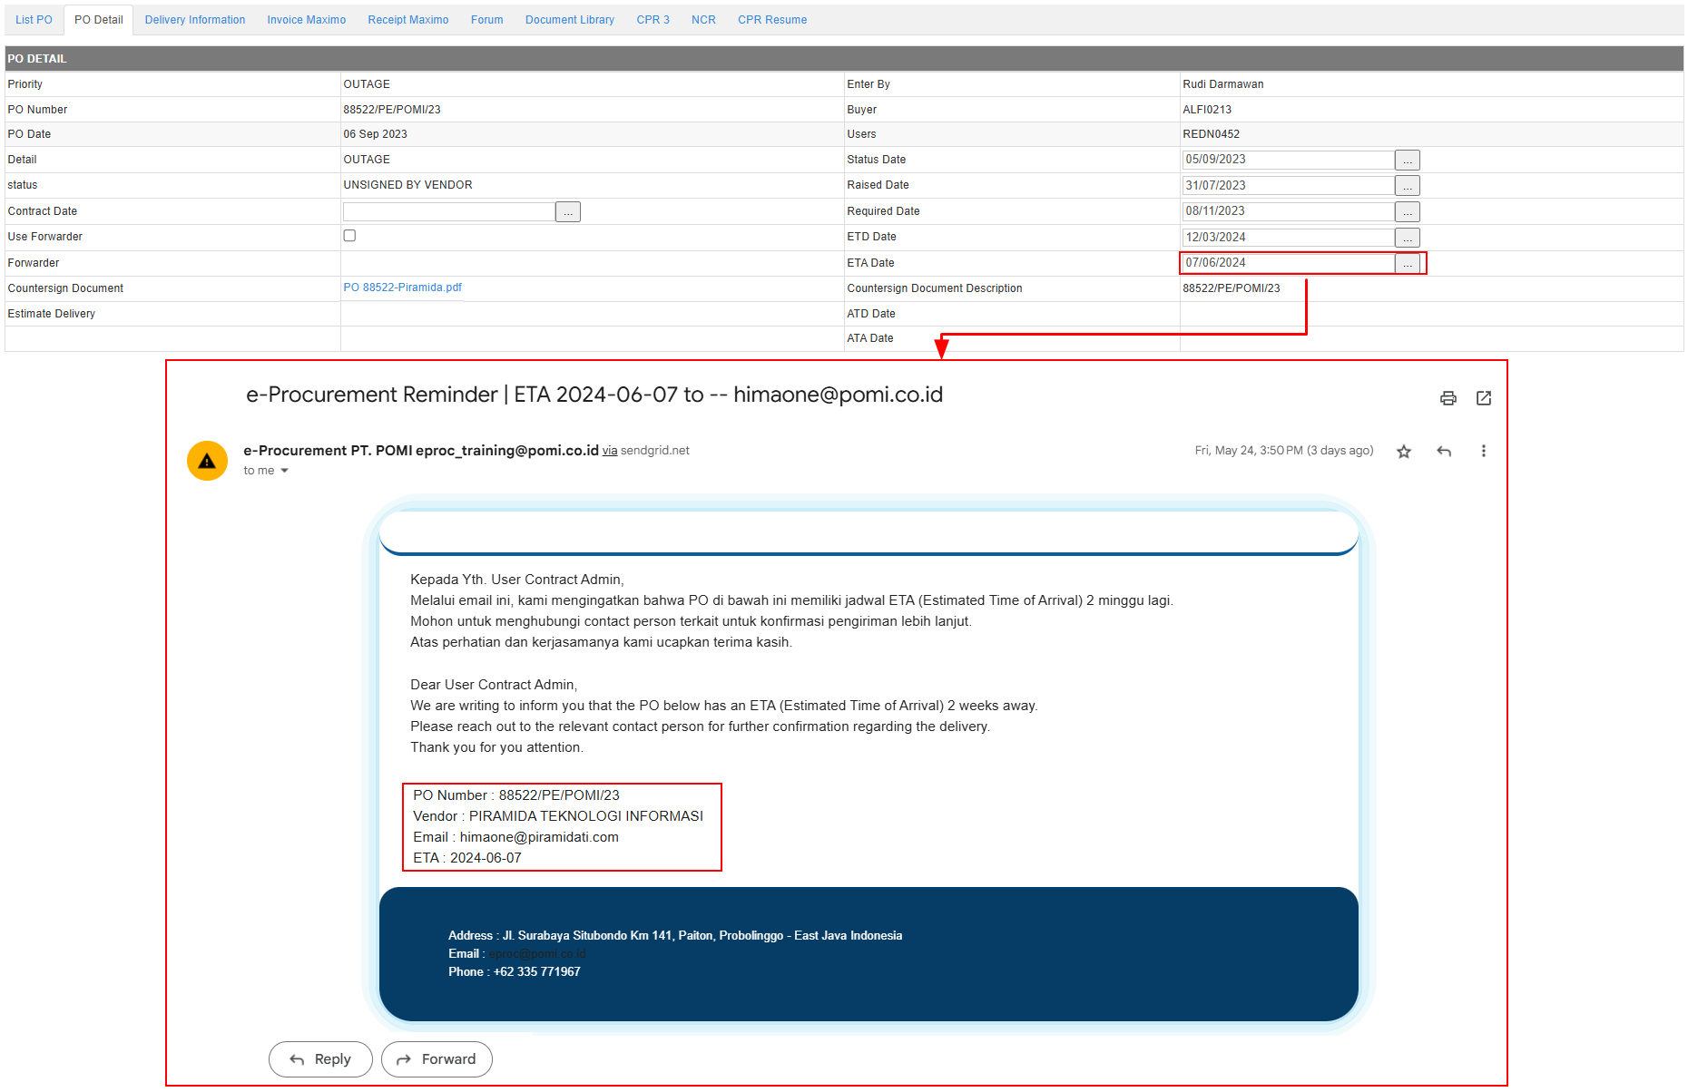This screenshot has width=1688, height=1092.
Task: Open date picker for Required Date
Action: pos(1407,212)
